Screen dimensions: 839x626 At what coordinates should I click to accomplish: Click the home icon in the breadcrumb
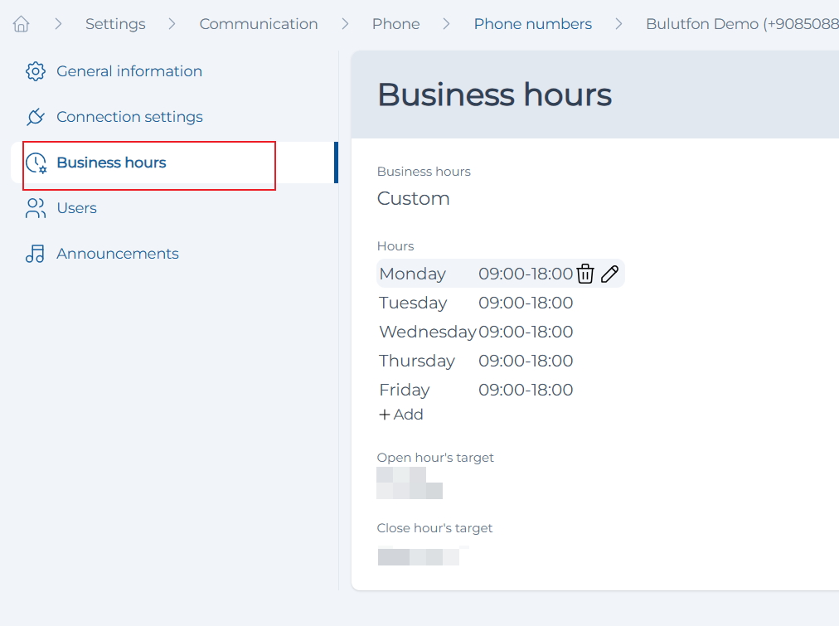pos(21,23)
